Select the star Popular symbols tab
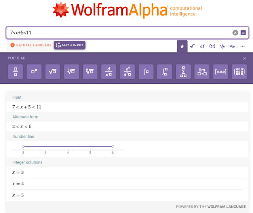The width and height of the screenshot is (253, 213). point(182,46)
